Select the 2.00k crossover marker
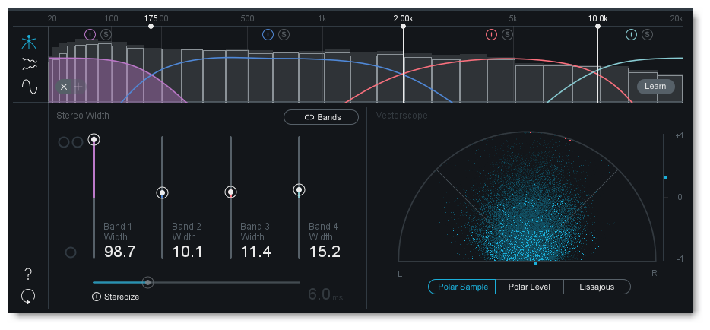 coord(403,27)
